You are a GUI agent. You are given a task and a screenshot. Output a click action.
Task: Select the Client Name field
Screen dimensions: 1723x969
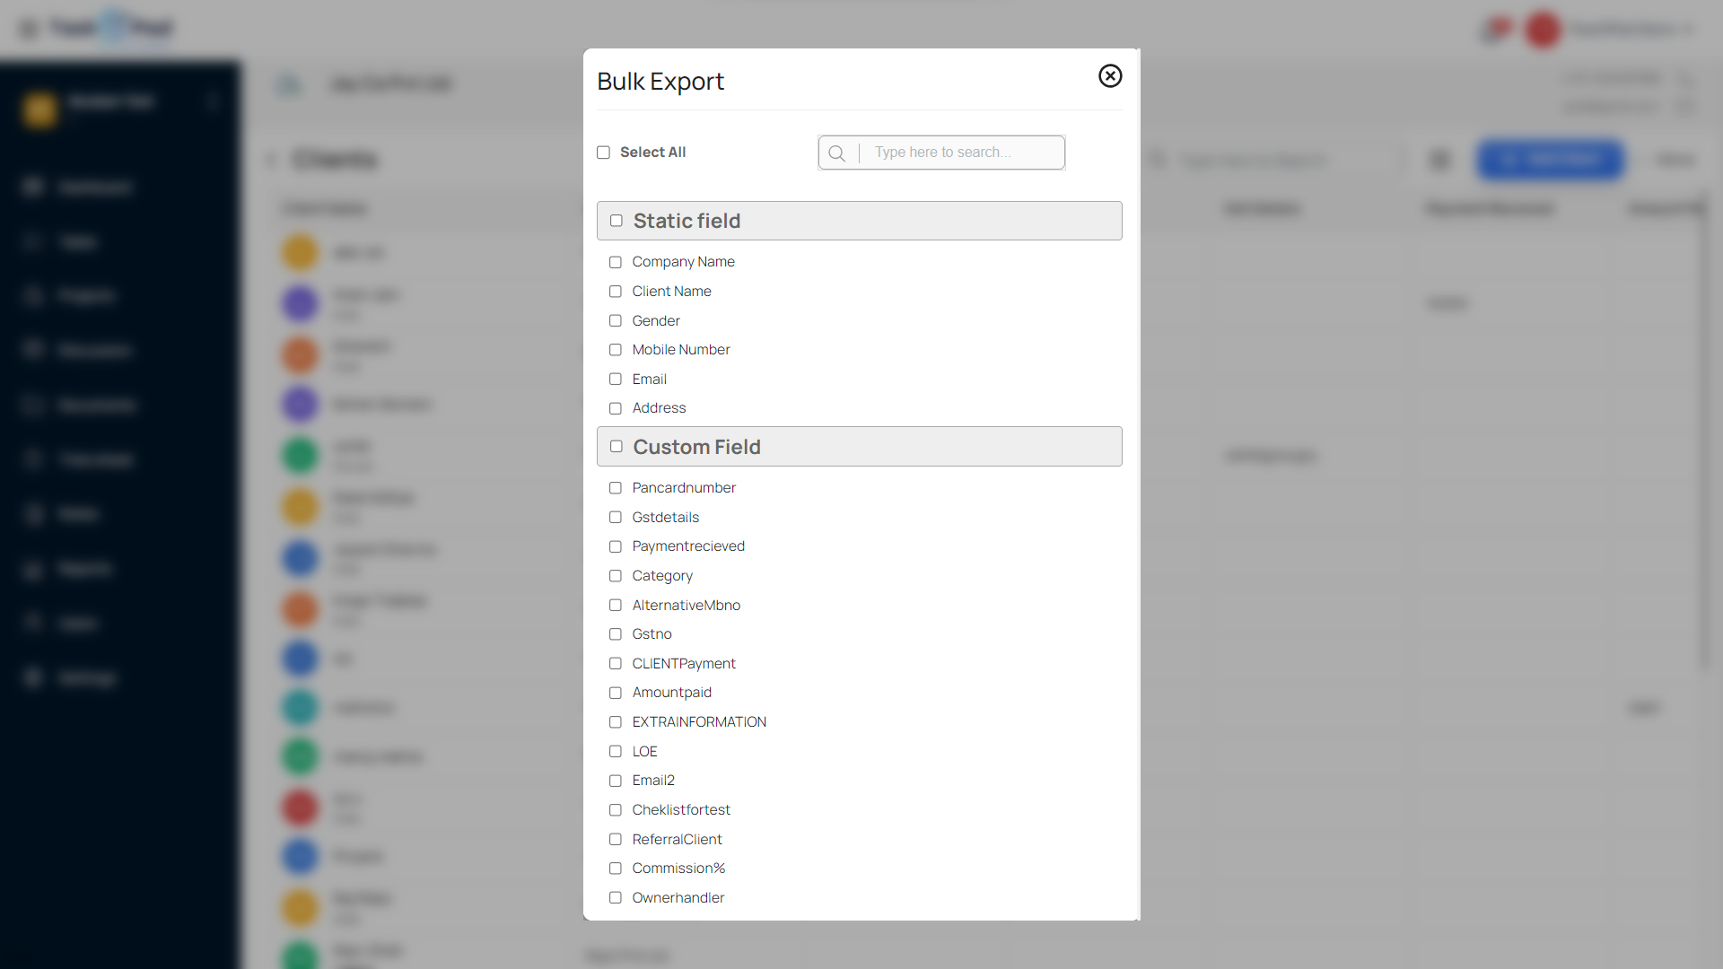(616, 292)
